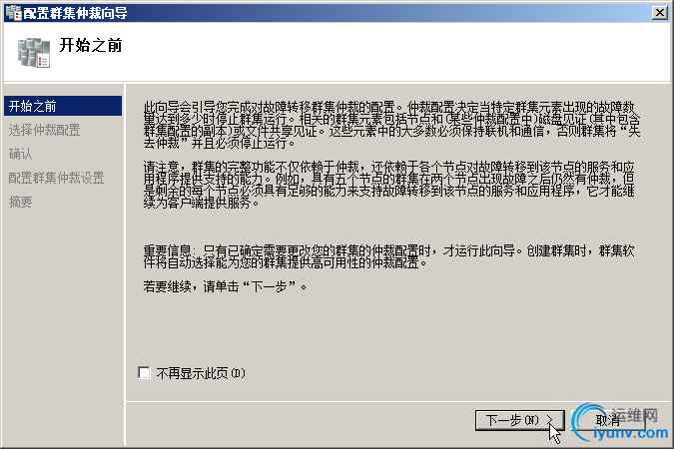Click the 不再显示此页(D) checkbox label text
Viewport: 674px width, 449px height.
coord(201,373)
